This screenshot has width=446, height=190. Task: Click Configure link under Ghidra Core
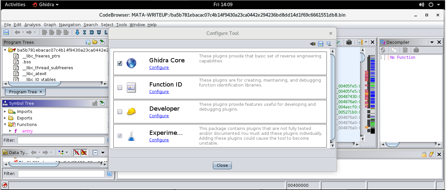(x=159, y=68)
